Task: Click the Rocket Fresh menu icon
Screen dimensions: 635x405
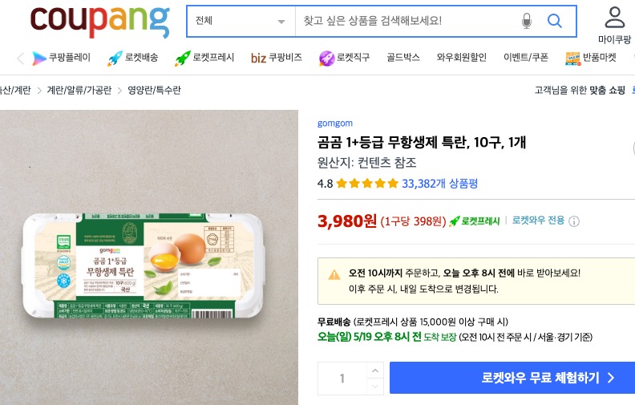Action: point(182,58)
